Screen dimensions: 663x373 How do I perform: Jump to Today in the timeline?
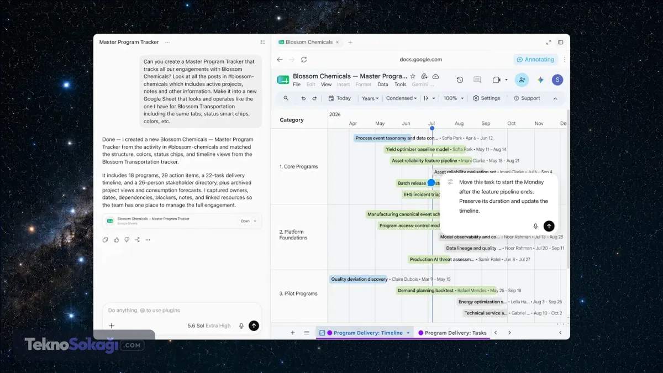pyautogui.click(x=340, y=98)
